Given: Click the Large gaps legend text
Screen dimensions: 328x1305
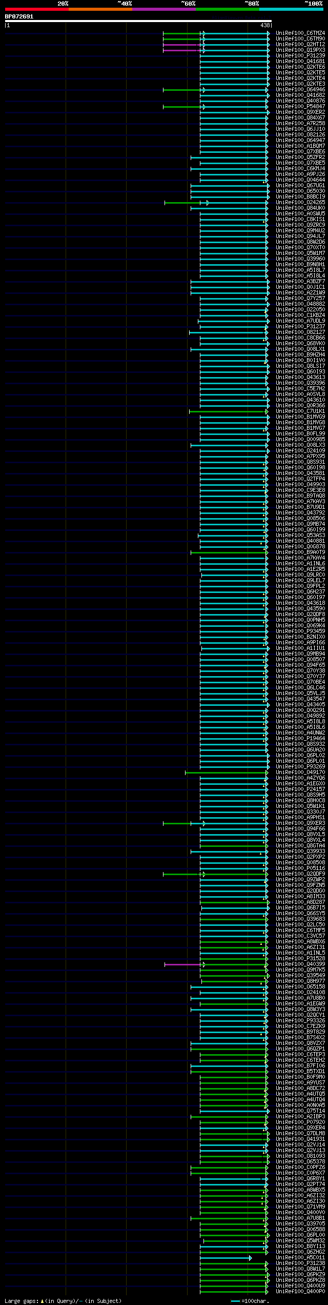Looking at the screenshot, I should pyautogui.click(x=63, y=1300).
